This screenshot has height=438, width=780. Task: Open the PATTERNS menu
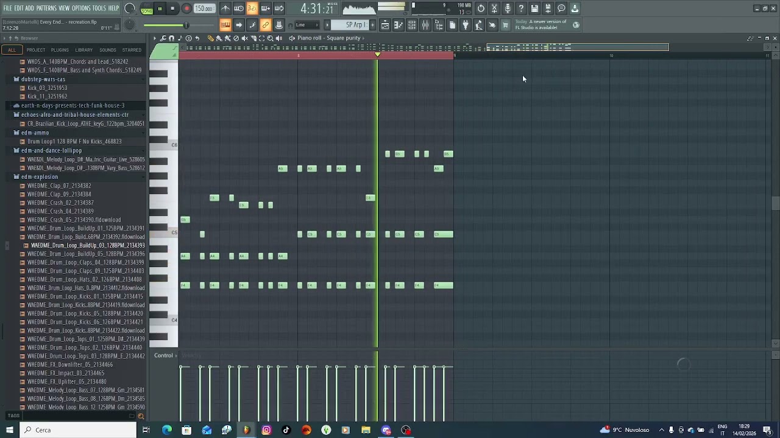[46, 9]
